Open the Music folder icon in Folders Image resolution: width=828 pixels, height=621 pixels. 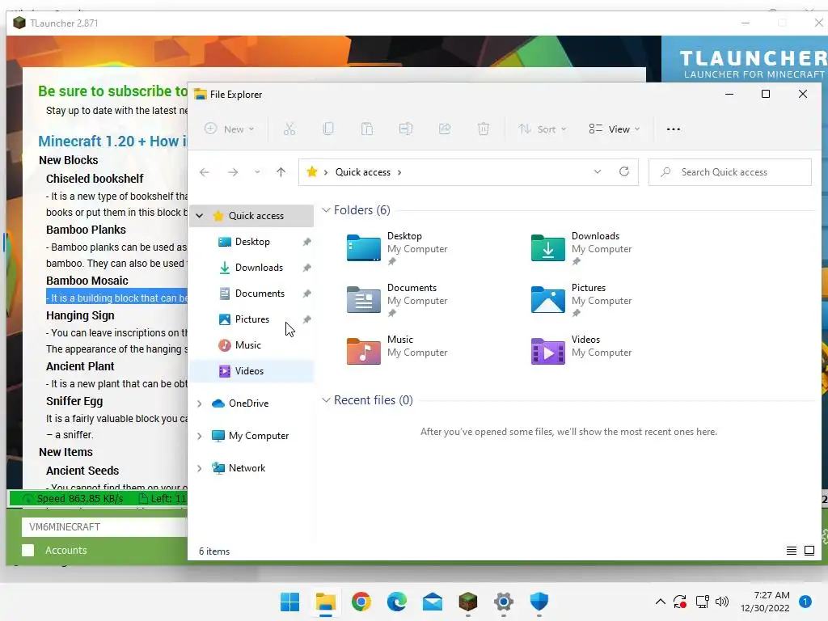[363, 351]
